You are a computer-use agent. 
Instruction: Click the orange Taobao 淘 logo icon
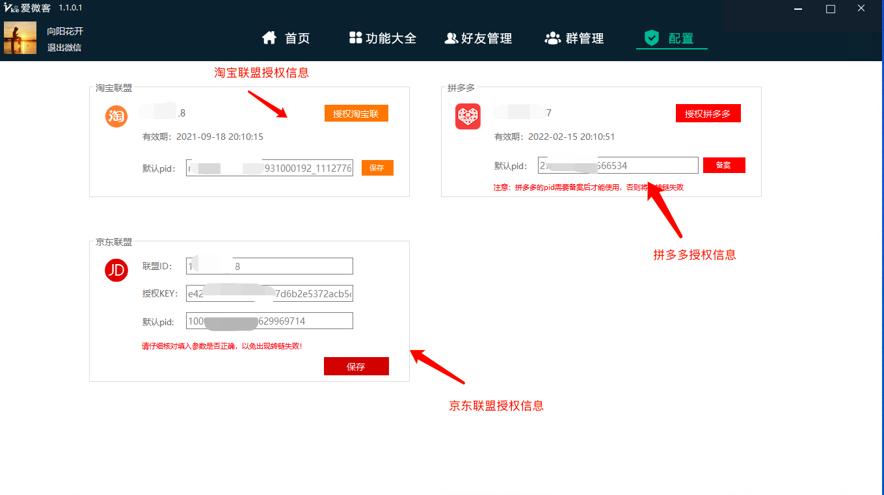116,116
